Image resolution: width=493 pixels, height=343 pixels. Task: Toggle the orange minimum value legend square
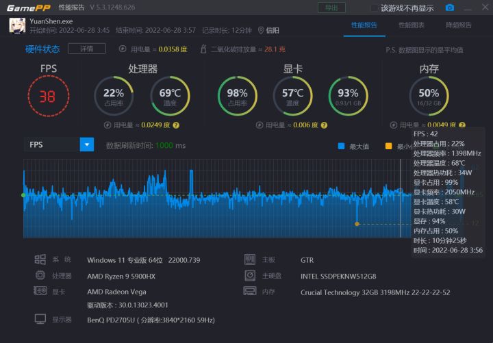(x=389, y=146)
